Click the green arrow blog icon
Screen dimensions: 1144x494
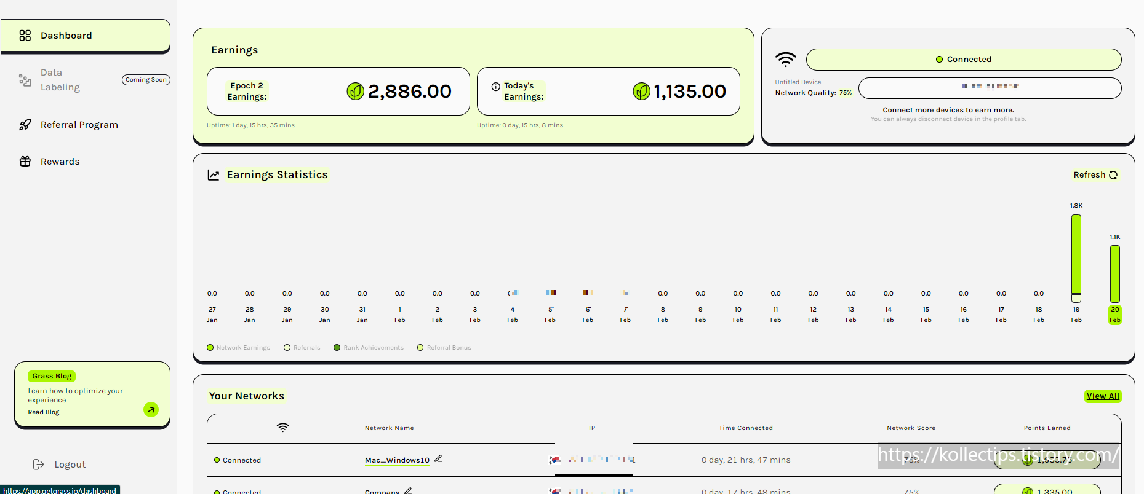(x=151, y=410)
